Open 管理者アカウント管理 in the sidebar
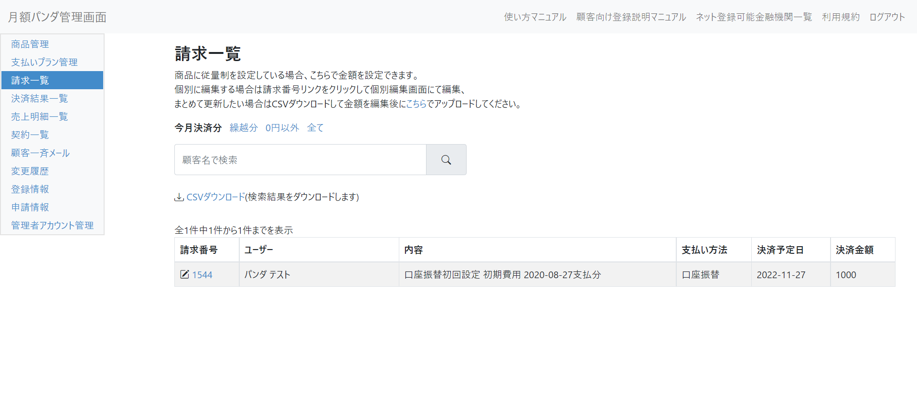 (52, 225)
